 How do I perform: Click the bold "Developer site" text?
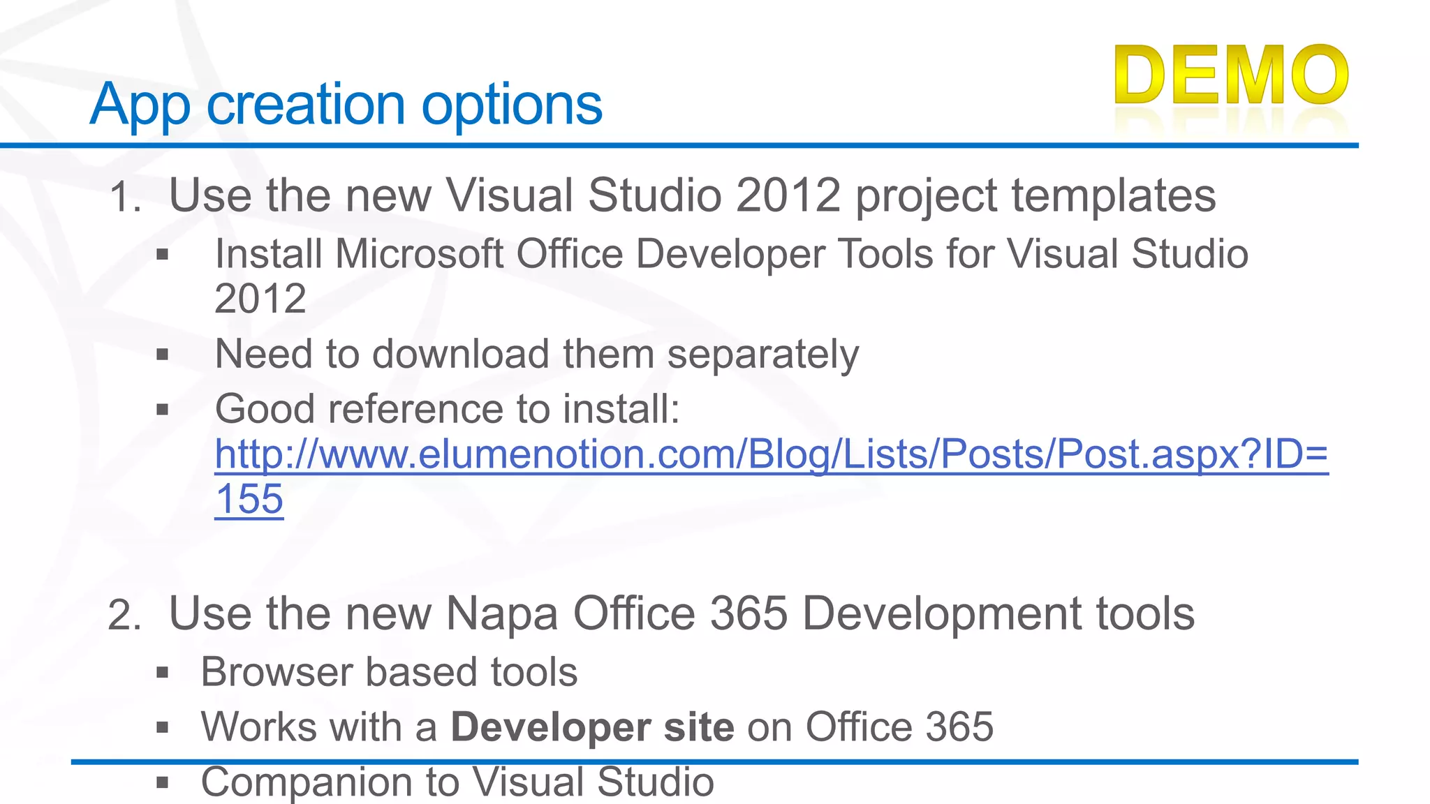coord(592,727)
